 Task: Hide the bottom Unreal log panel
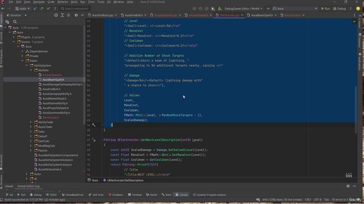click(x=354, y=186)
